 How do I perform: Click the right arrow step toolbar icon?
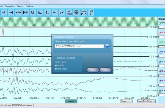4,12
